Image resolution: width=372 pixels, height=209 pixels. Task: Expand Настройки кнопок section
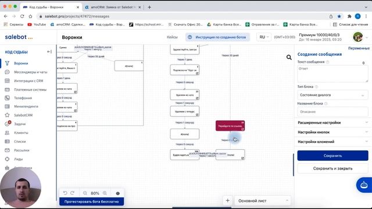[x=332, y=132]
